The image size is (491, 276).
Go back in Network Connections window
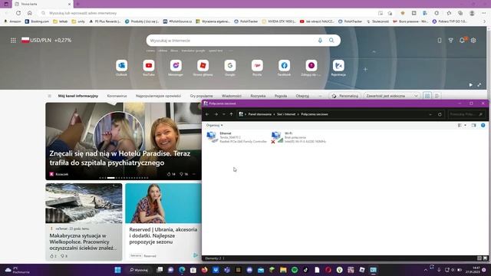point(207,114)
